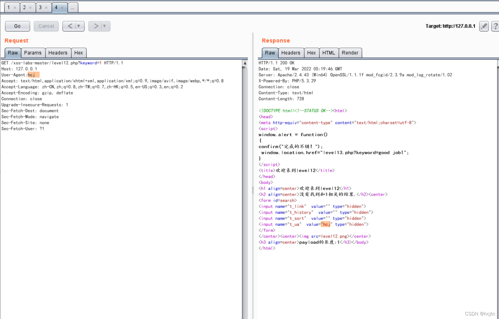Select the Request Raw tab
Image resolution: width=499 pixels, height=319 pixels.
pos(13,53)
